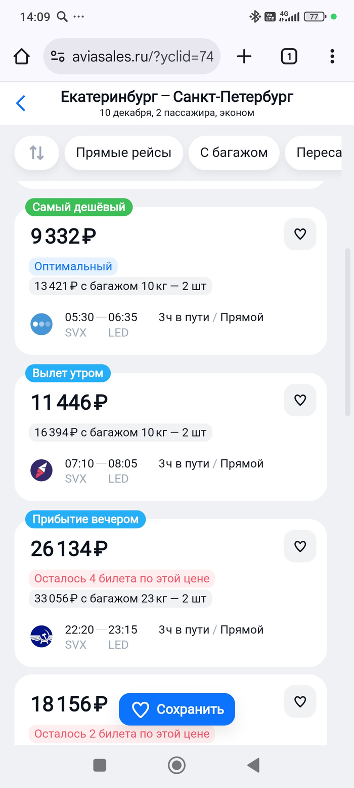Toggle the С багажом filter
This screenshot has width=354, height=788.
coord(234,152)
